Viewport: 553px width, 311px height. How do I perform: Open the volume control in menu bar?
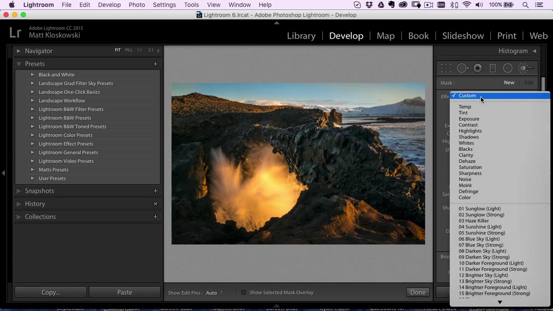pos(479,5)
